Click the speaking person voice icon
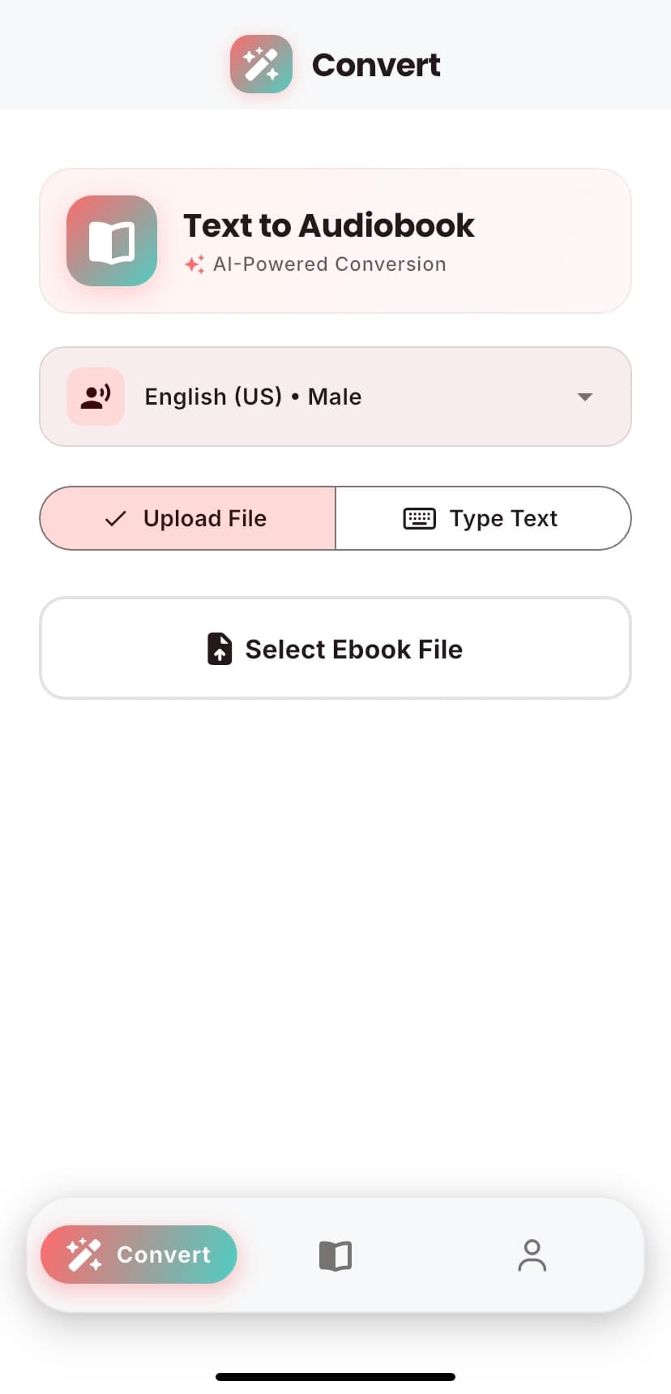This screenshot has width=671, height=1394. click(95, 397)
